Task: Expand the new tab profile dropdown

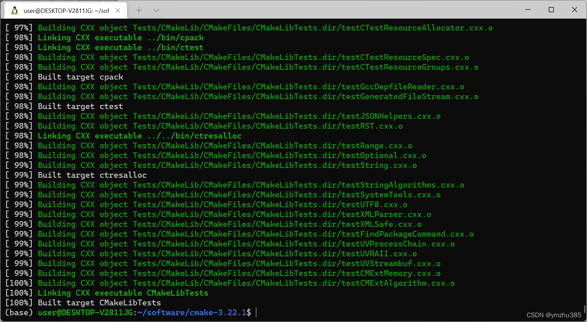Action: tap(156, 10)
